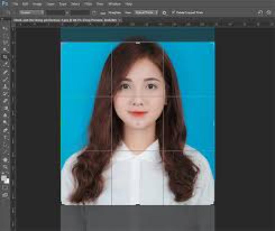Select the Healing Brush tool
The width and height of the screenshot is (275, 231).
5,72
